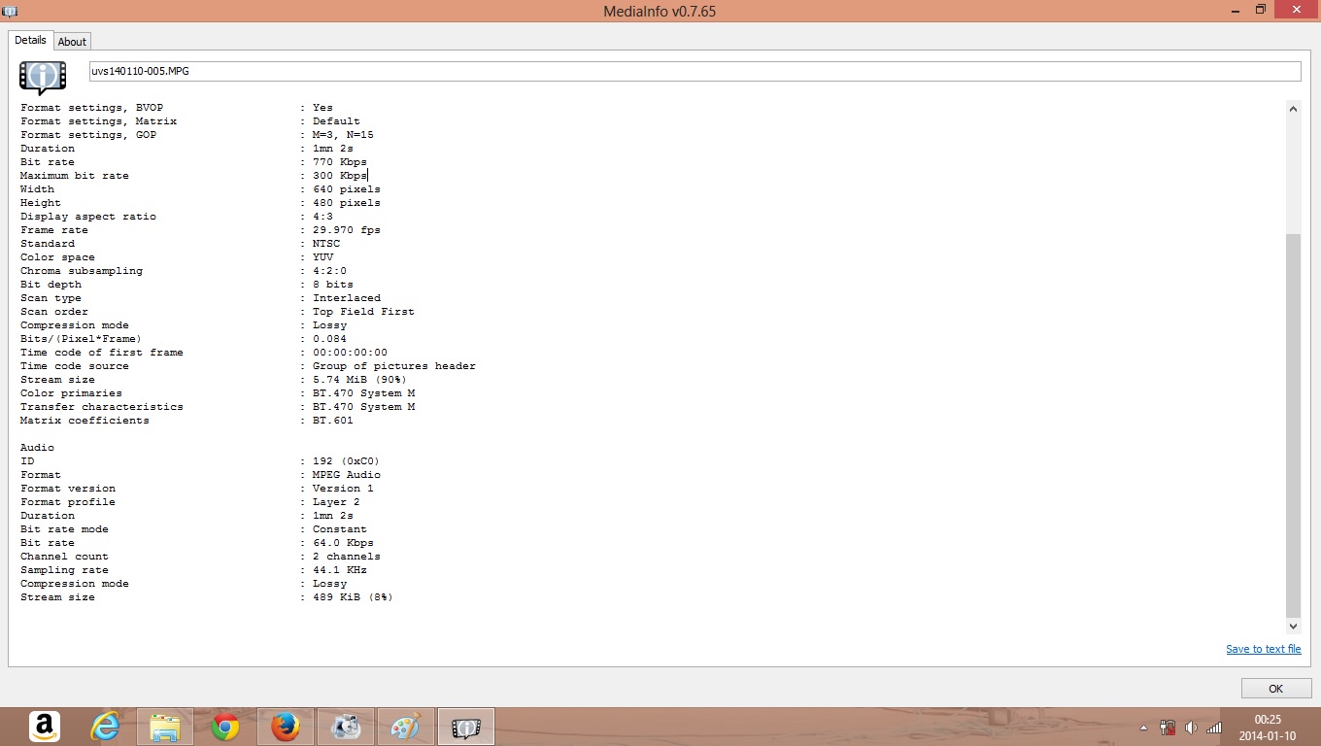Click the Format value "MPEG Audio"
Viewport: 1321px width, 746px height.
347,475
